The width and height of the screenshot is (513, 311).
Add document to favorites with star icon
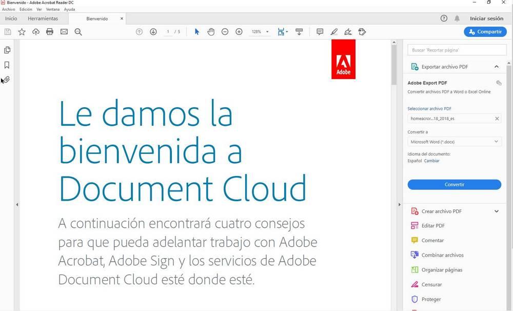click(x=22, y=32)
